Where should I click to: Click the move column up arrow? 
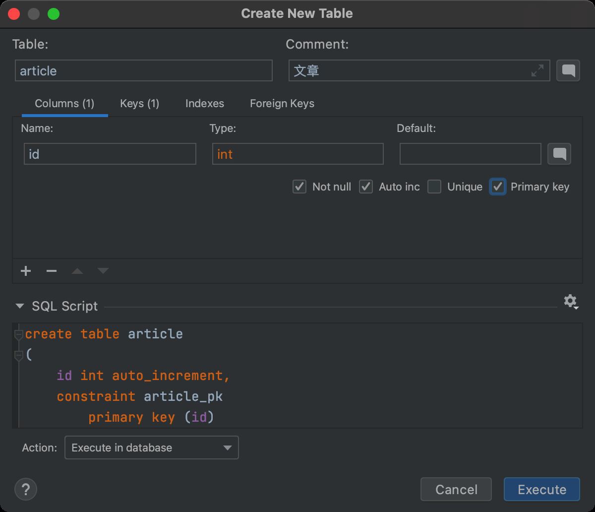click(x=77, y=271)
